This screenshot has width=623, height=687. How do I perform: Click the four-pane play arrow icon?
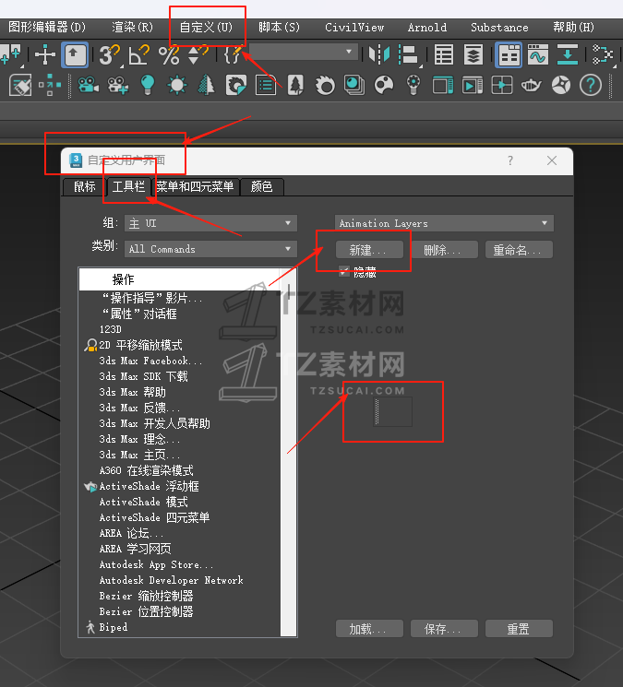[x=502, y=85]
